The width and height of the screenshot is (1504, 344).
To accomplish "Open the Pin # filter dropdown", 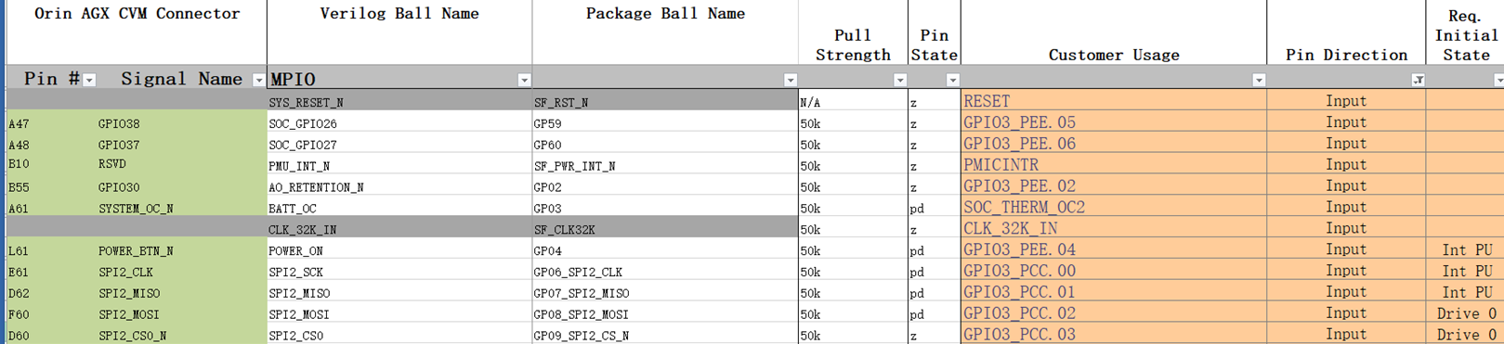I will (89, 81).
